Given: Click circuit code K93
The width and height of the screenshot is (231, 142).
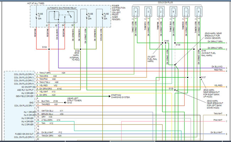Looking at the screenshot, I should pyautogui.click(x=55, y=76).
